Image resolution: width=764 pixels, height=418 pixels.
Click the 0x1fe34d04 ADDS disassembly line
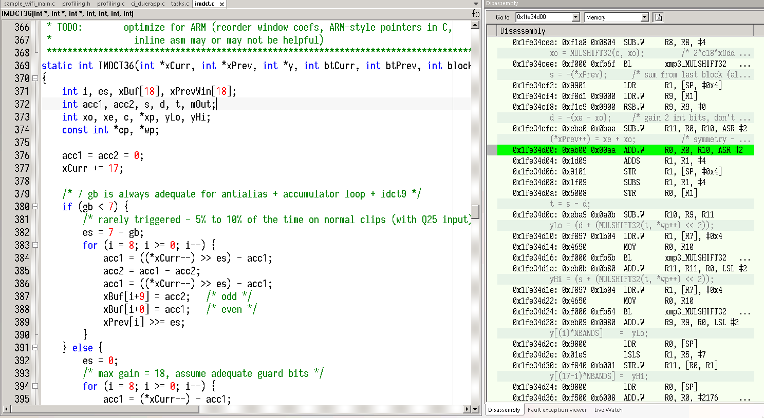[625, 161]
